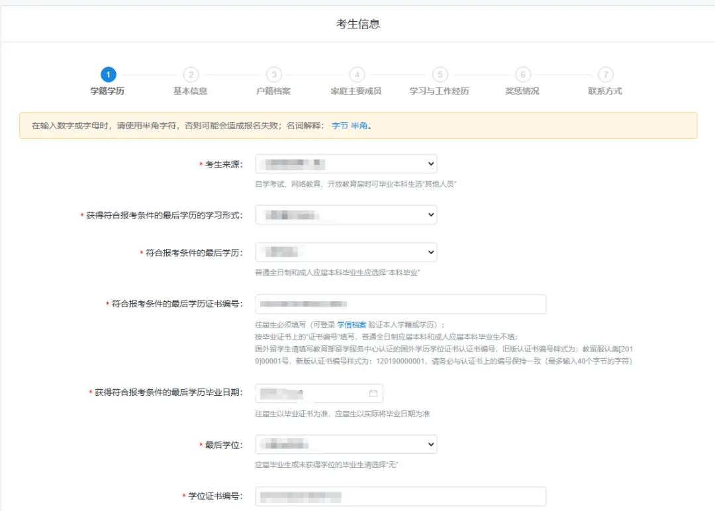This screenshot has height=511, width=715.
Task: Click the 字节 explanation link
Action: click(x=340, y=125)
